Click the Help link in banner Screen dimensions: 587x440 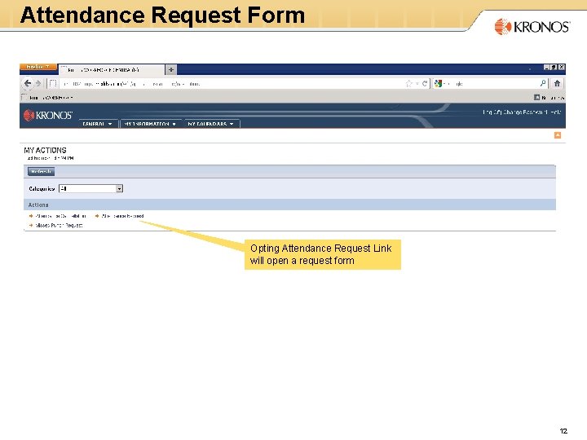[x=556, y=112]
